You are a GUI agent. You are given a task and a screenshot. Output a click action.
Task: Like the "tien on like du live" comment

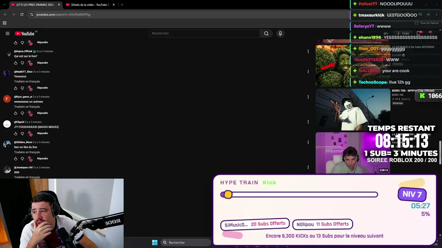(x=16, y=159)
